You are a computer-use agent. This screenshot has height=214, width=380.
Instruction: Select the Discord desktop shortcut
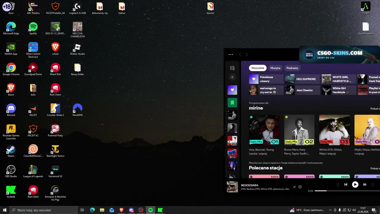tap(11, 110)
